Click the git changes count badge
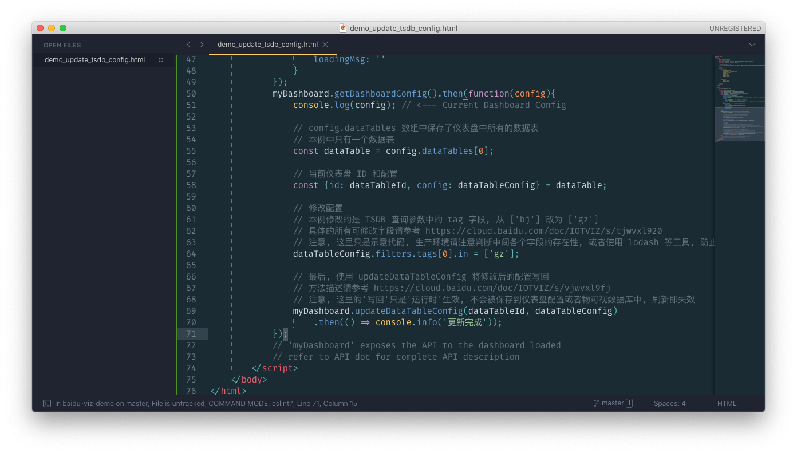797x454 pixels. tap(629, 403)
